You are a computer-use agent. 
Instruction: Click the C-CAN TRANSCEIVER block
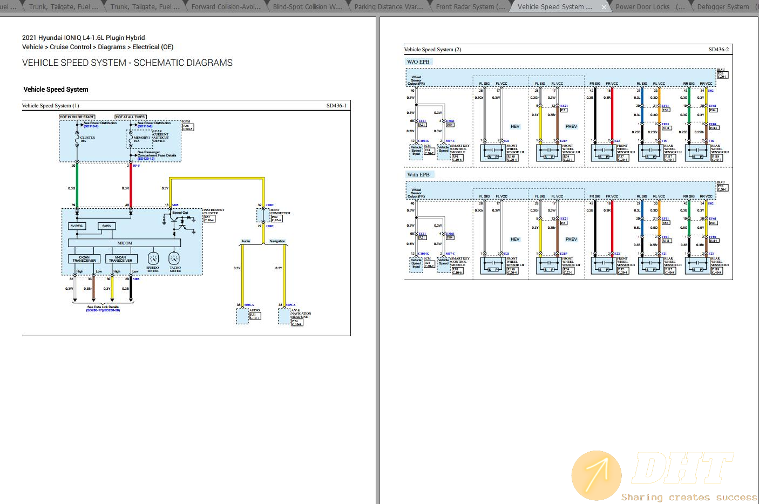click(84, 259)
